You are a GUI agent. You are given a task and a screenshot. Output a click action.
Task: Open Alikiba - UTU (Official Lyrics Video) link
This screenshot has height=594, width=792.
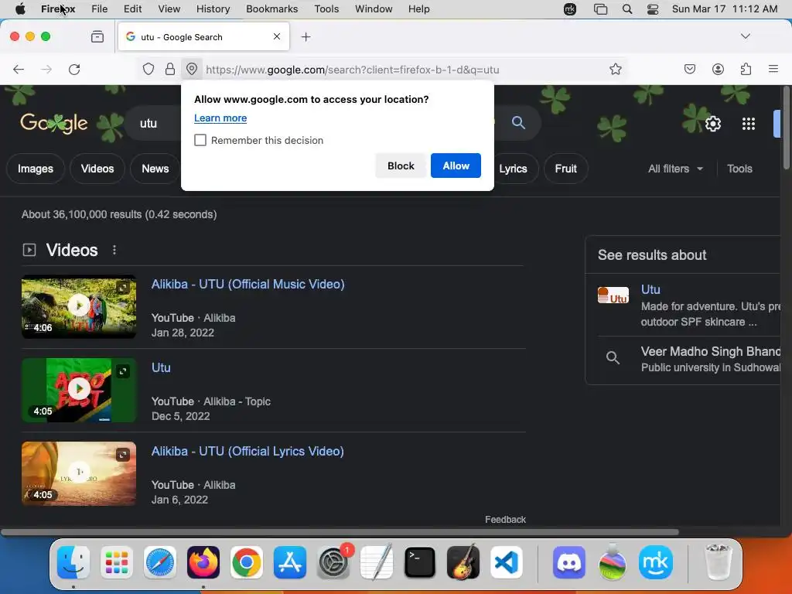247,451
